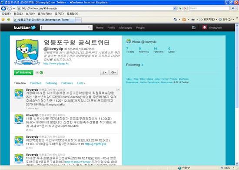Screen dimensions: 239x170
Task: Click into the Twitter search field
Action: point(64,27)
